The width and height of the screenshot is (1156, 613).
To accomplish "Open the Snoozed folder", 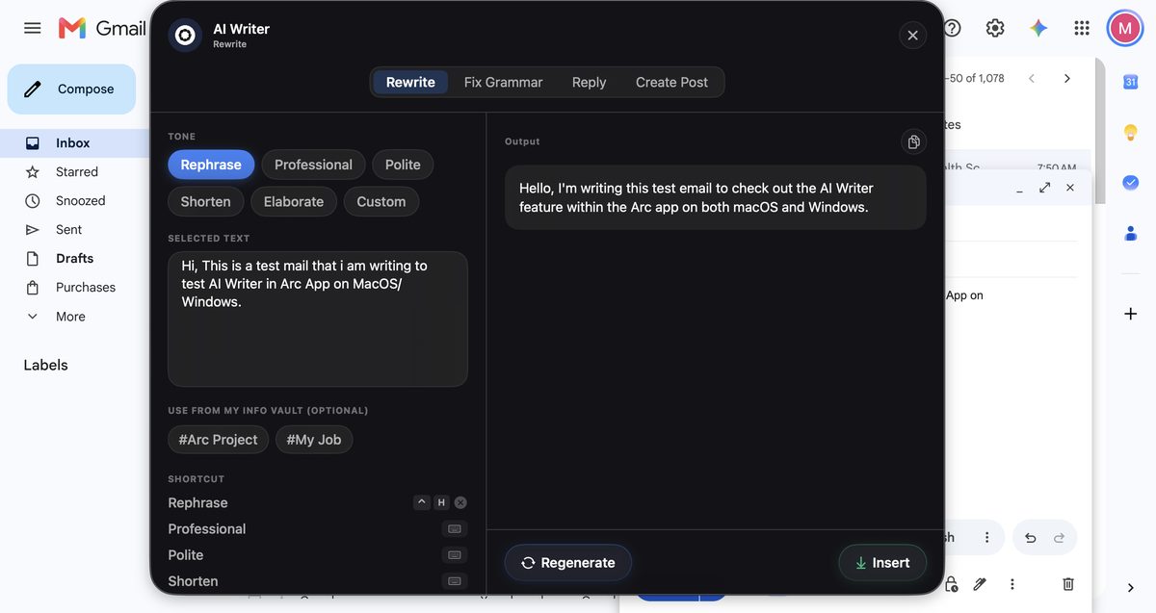I will pyautogui.click(x=80, y=200).
